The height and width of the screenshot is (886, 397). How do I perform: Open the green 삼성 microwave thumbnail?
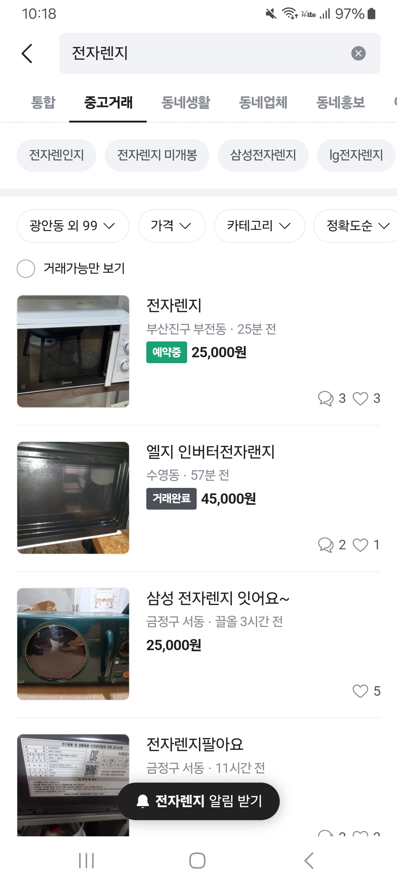(x=73, y=644)
